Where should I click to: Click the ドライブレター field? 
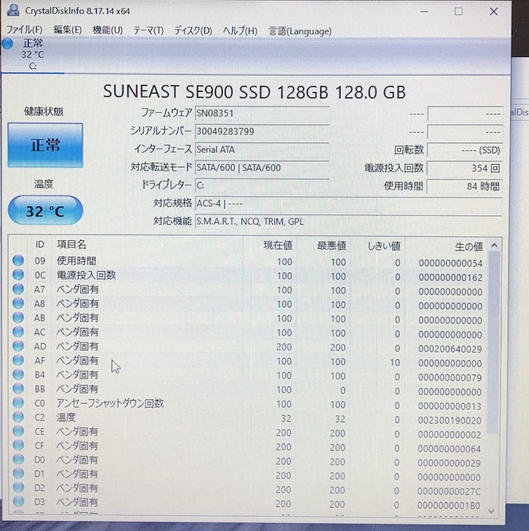[x=262, y=186]
